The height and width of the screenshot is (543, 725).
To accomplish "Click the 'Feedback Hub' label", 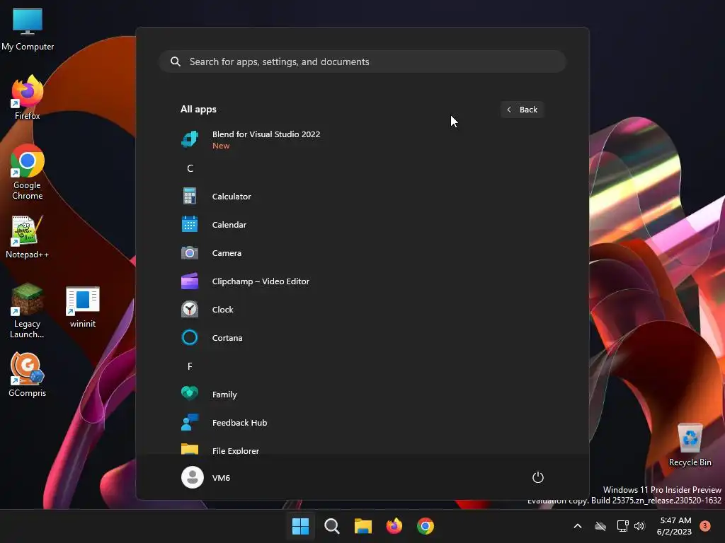I will [x=239, y=423].
